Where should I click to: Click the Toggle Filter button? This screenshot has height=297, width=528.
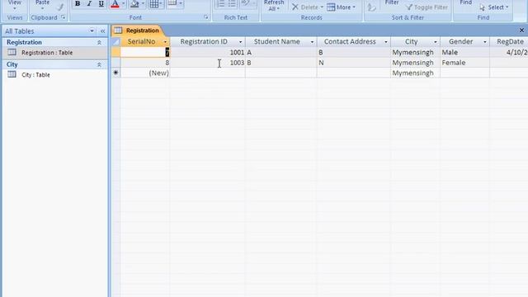[427, 7]
